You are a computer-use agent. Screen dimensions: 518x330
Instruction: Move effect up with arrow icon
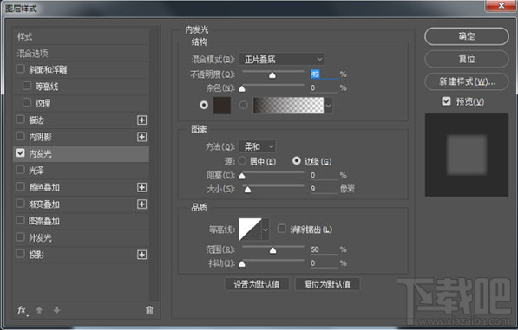click(39, 310)
